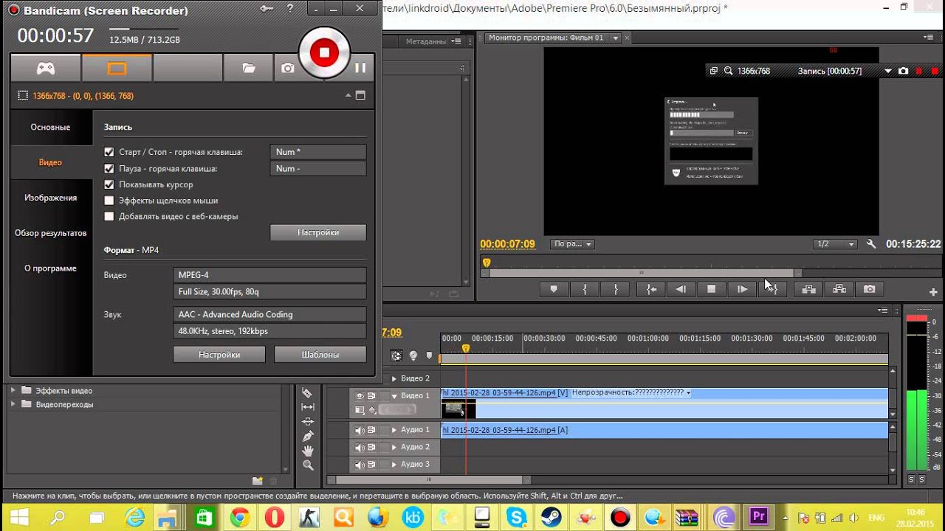Select the Zoom tool magnifier in Premiere

308,465
